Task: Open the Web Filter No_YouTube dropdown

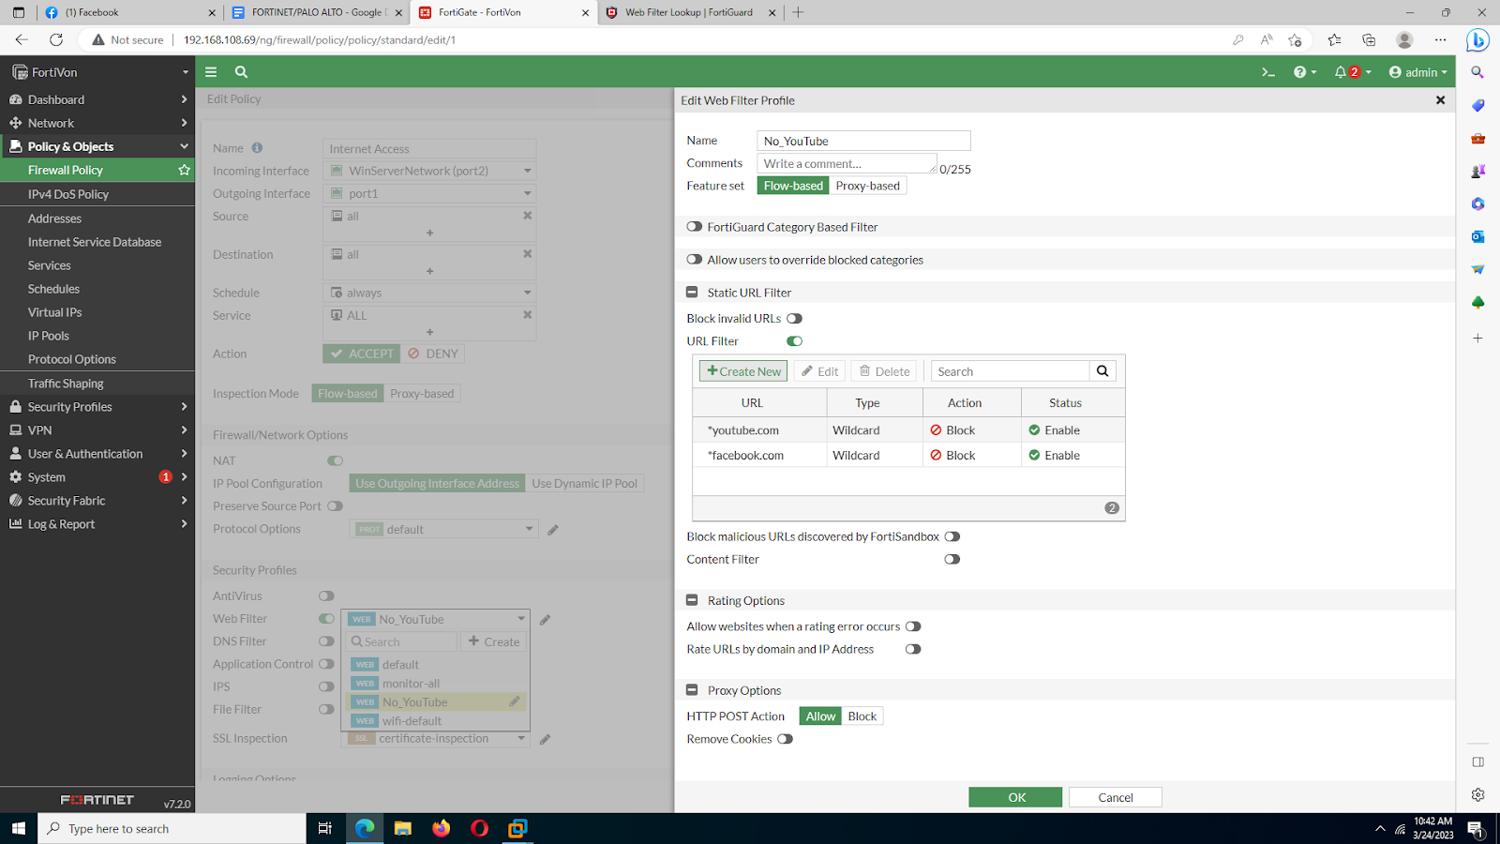Action: pyautogui.click(x=436, y=619)
